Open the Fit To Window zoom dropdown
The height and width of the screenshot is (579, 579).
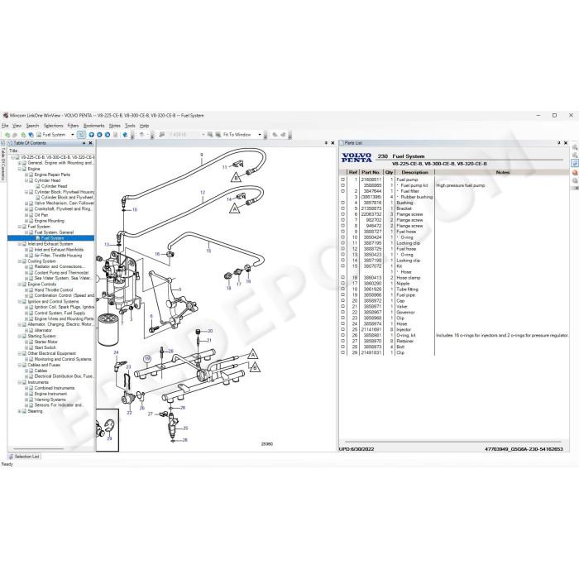pyautogui.click(x=260, y=135)
